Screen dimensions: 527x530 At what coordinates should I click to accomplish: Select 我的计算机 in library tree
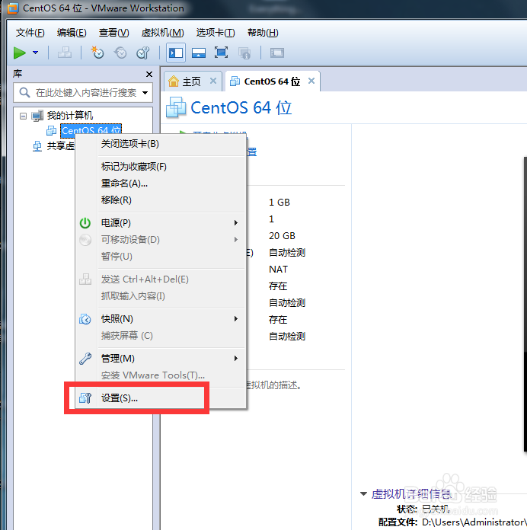70,116
